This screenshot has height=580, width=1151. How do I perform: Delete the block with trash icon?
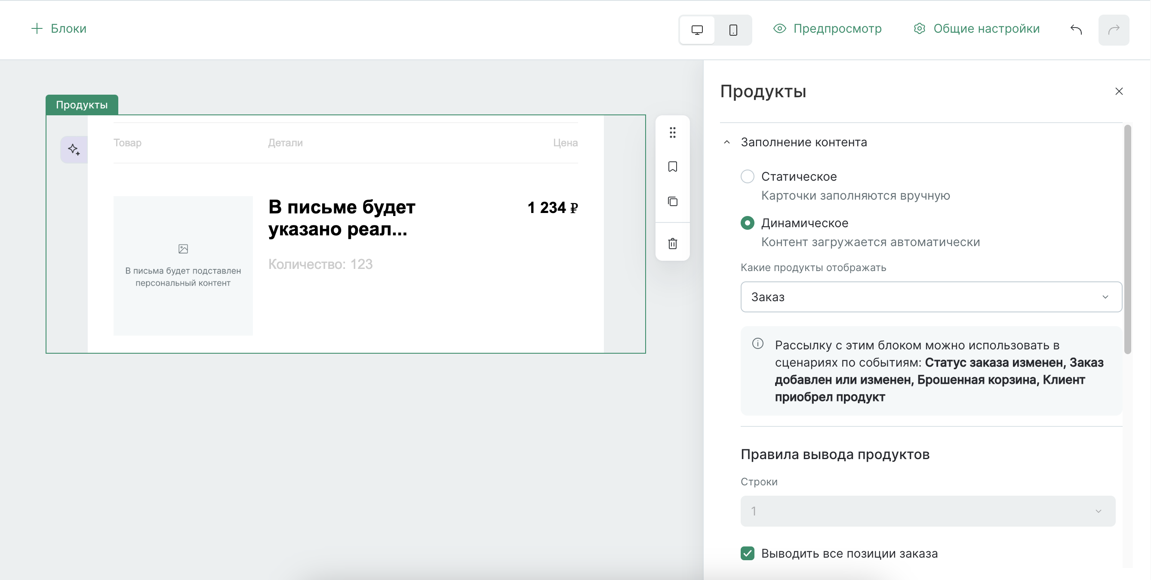click(x=672, y=244)
